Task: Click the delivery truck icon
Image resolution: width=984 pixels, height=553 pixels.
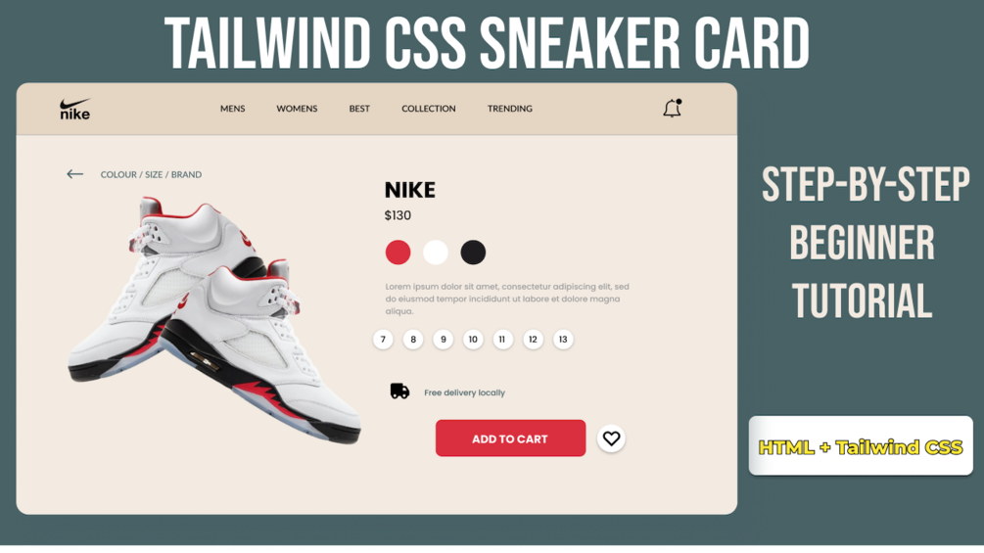Action: pos(399,392)
